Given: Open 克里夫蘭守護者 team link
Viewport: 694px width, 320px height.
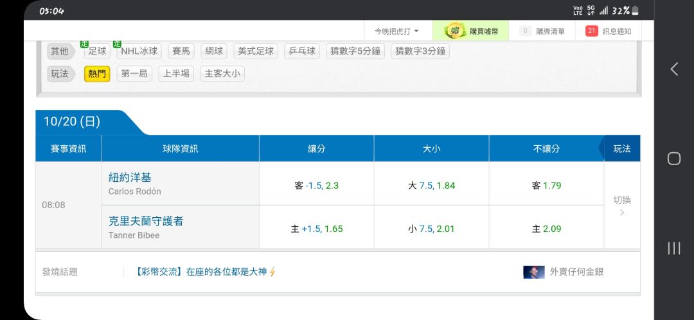Looking at the screenshot, I should [x=146, y=221].
